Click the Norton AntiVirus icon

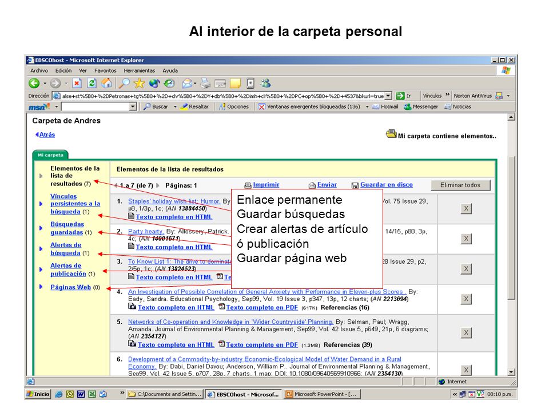pos(499,96)
